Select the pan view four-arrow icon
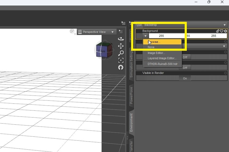 click(121, 46)
